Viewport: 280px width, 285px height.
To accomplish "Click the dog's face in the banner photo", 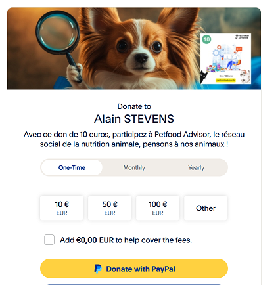I will point(139,51).
